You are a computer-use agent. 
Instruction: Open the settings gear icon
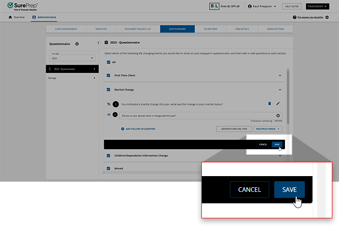coord(327,17)
